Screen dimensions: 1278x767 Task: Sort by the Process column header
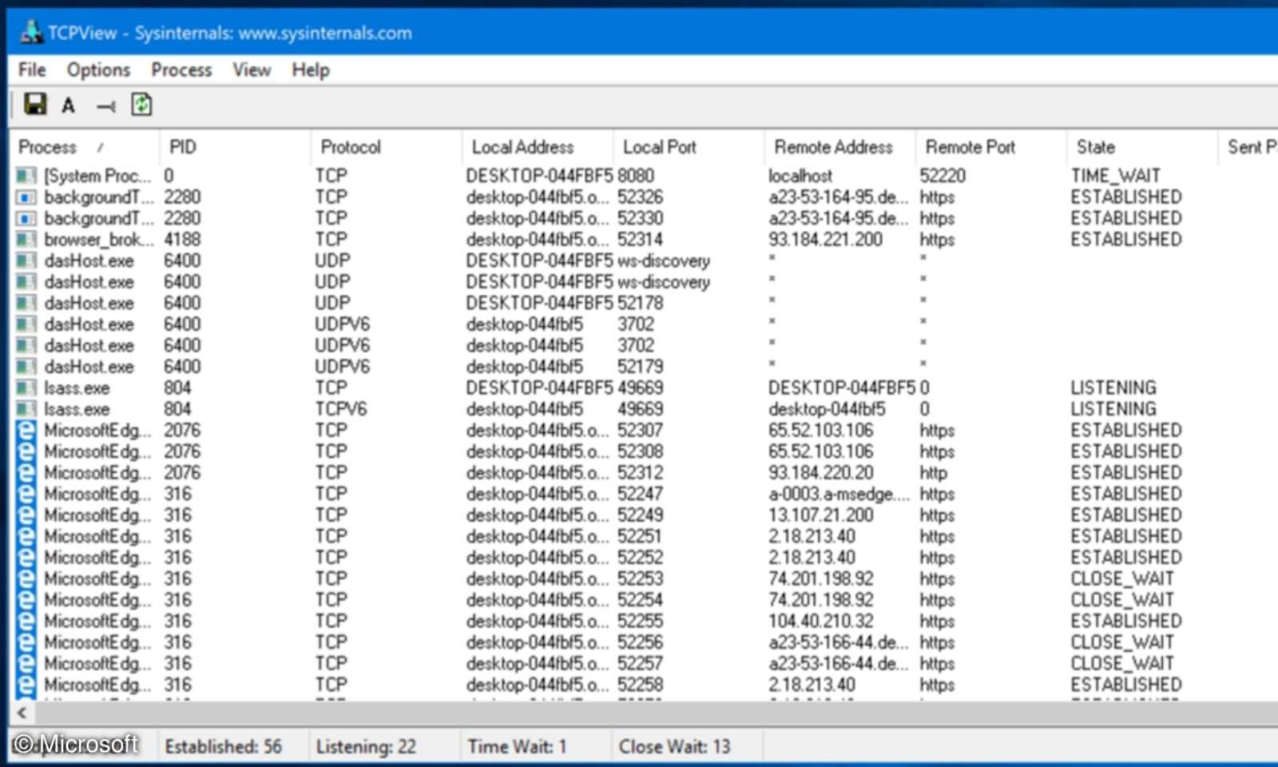48,147
